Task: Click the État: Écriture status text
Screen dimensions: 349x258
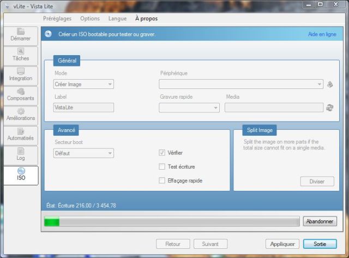Action: [81, 206]
